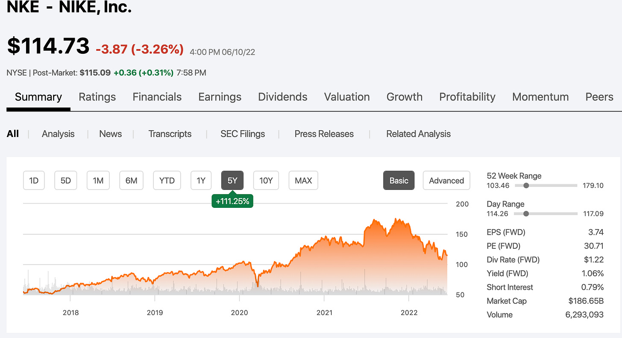
Task: Set chart range to 1M
Action: 98,181
